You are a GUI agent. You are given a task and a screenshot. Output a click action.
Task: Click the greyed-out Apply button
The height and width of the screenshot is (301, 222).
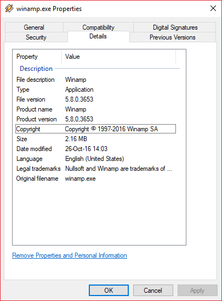tap(197, 290)
